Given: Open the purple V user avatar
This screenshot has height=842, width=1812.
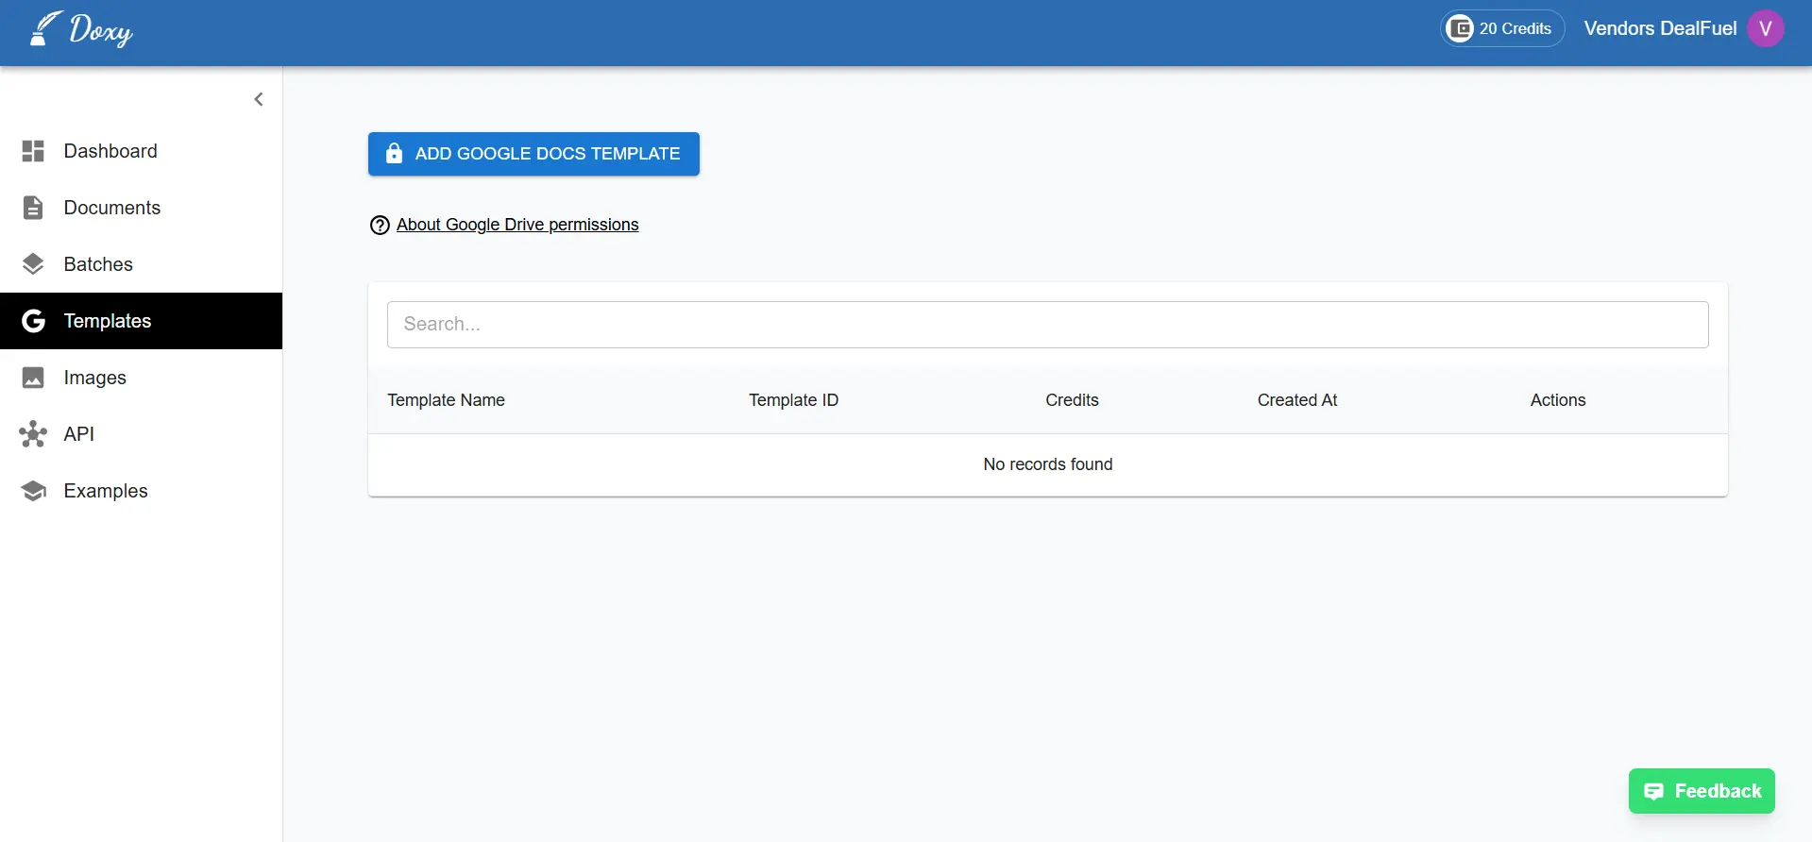Looking at the screenshot, I should 1765,28.
